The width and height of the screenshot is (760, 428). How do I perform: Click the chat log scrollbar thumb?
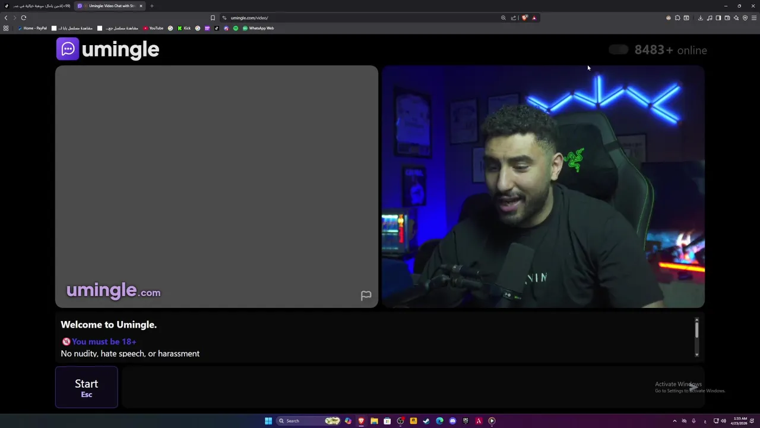[x=696, y=329]
